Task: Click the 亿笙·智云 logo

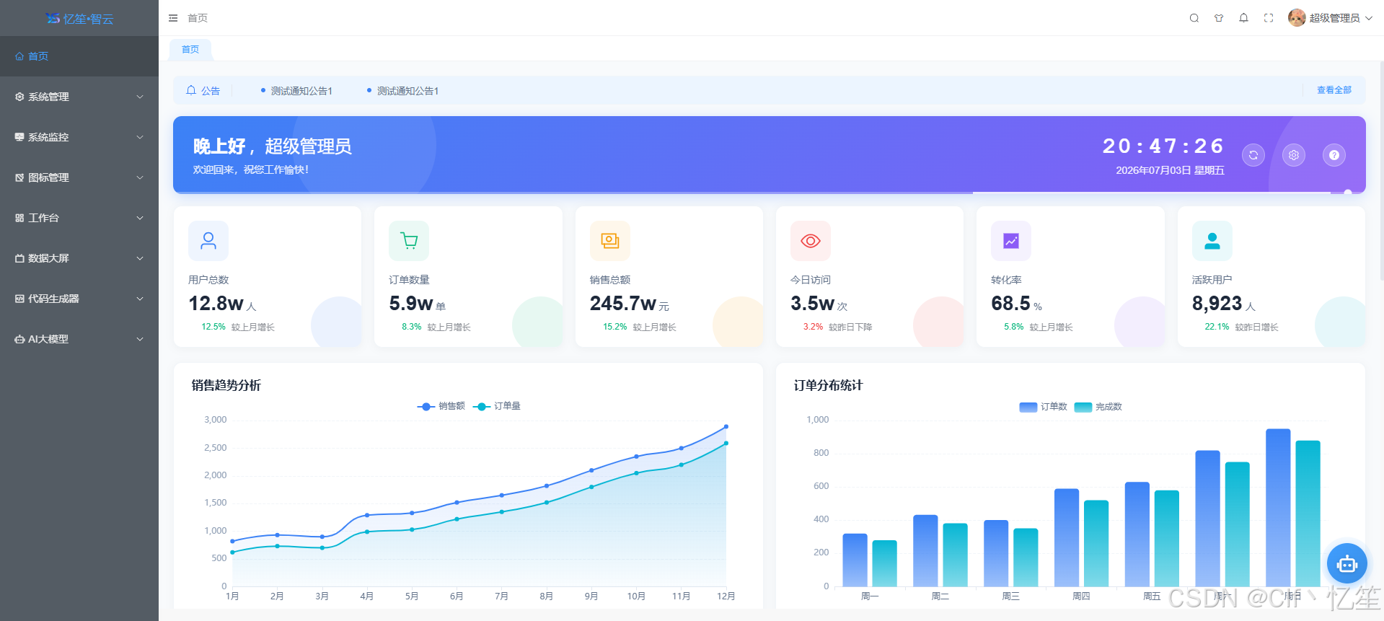Action: click(x=79, y=19)
